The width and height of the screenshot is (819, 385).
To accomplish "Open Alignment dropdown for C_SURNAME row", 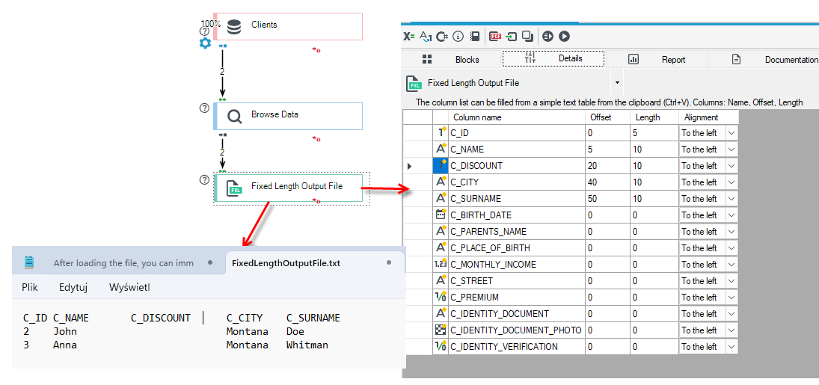I will [x=731, y=199].
